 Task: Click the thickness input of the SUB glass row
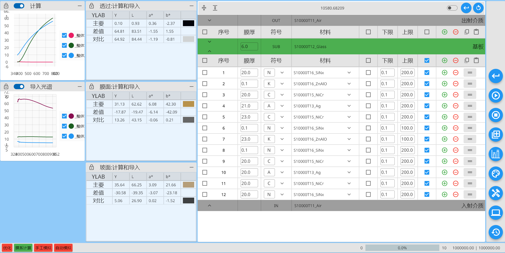(249, 46)
